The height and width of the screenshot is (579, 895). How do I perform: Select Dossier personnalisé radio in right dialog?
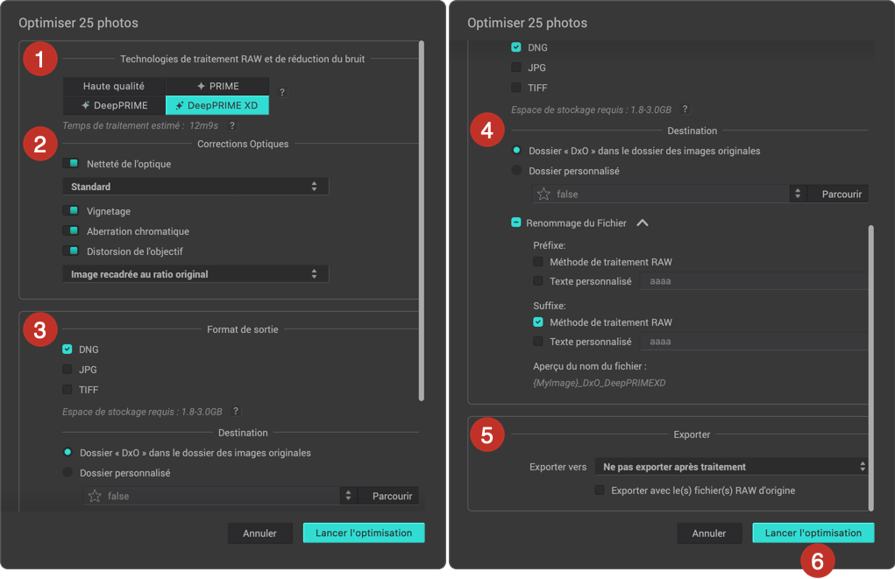click(516, 171)
